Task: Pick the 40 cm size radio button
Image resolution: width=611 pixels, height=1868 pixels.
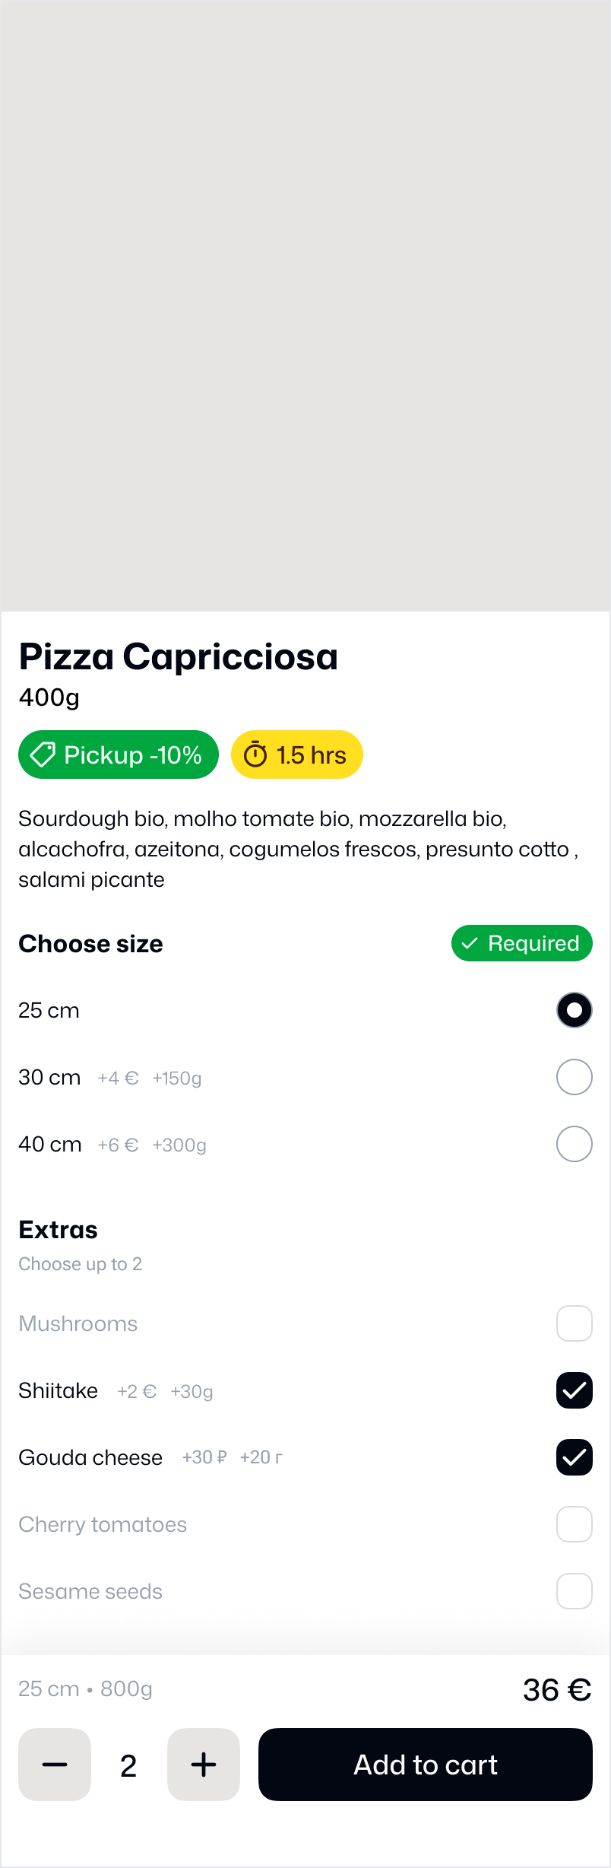Action: click(x=575, y=1144)
